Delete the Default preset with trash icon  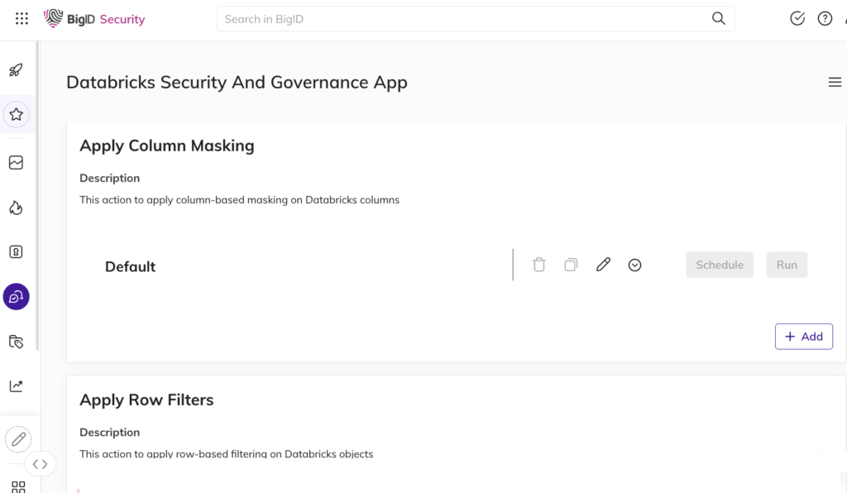tap(539, 265)
